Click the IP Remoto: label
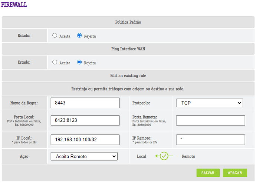This screenshot has height=183, width=256. point(142,138)
